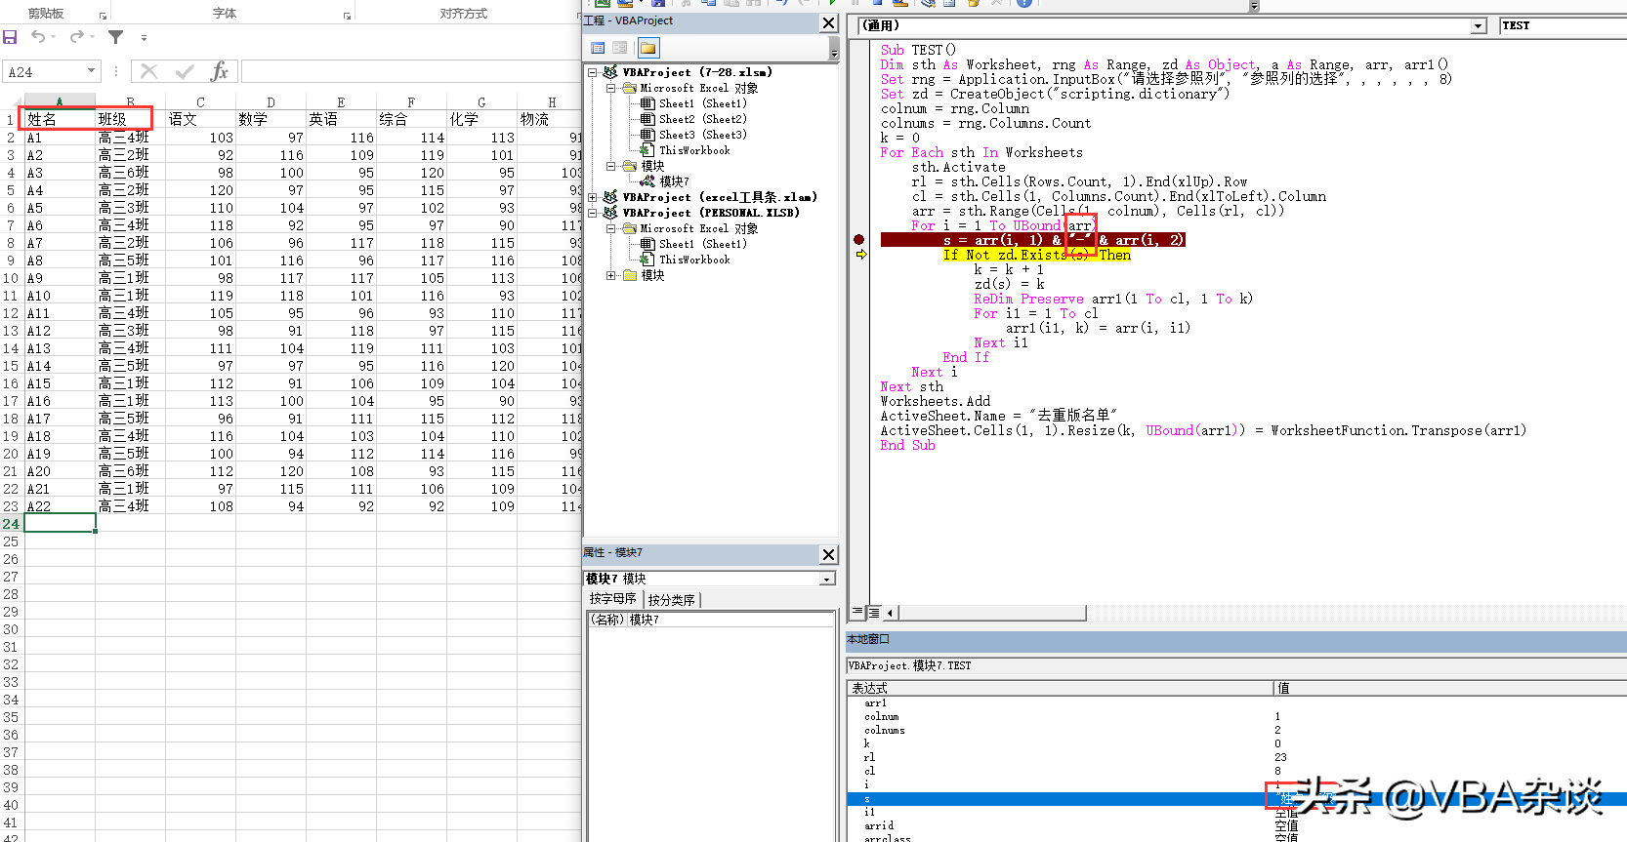
Task: Click the Undo arrow in Excel
Action: coord(38,37)
